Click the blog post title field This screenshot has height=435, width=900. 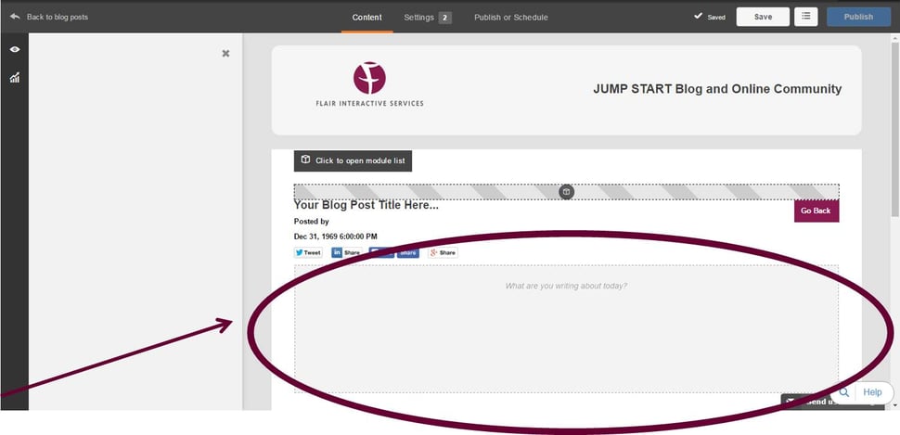coord(366,205)
